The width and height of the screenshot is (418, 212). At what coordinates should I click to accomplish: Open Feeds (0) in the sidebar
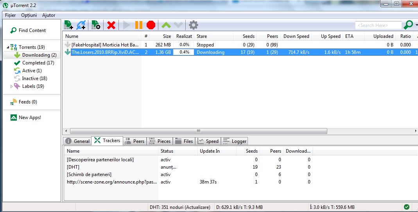click(24, 102)
